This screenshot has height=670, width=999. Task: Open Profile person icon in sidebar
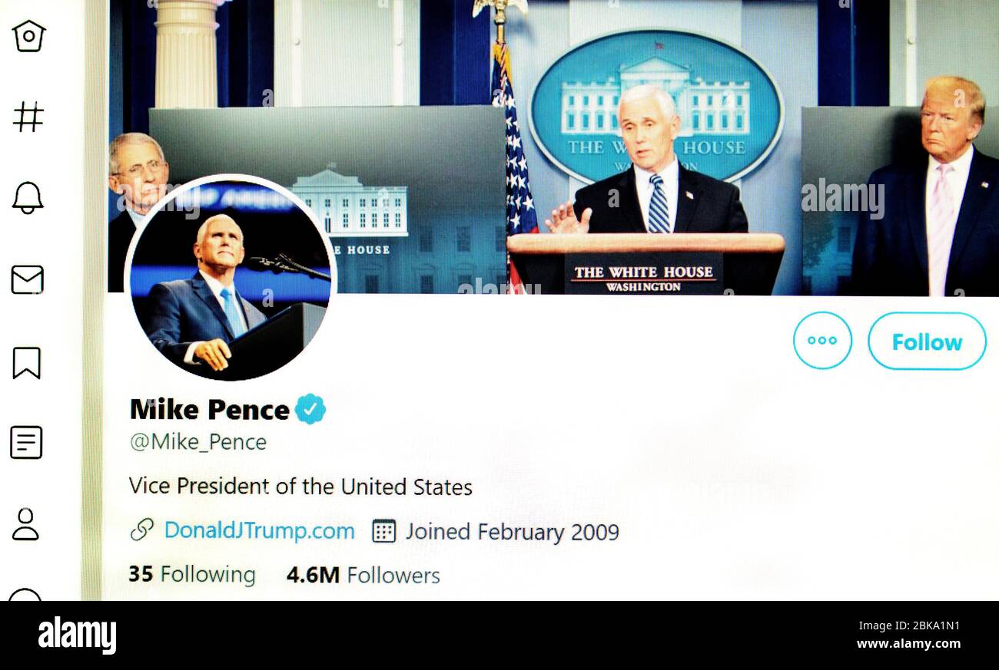[x=25, y=524]
